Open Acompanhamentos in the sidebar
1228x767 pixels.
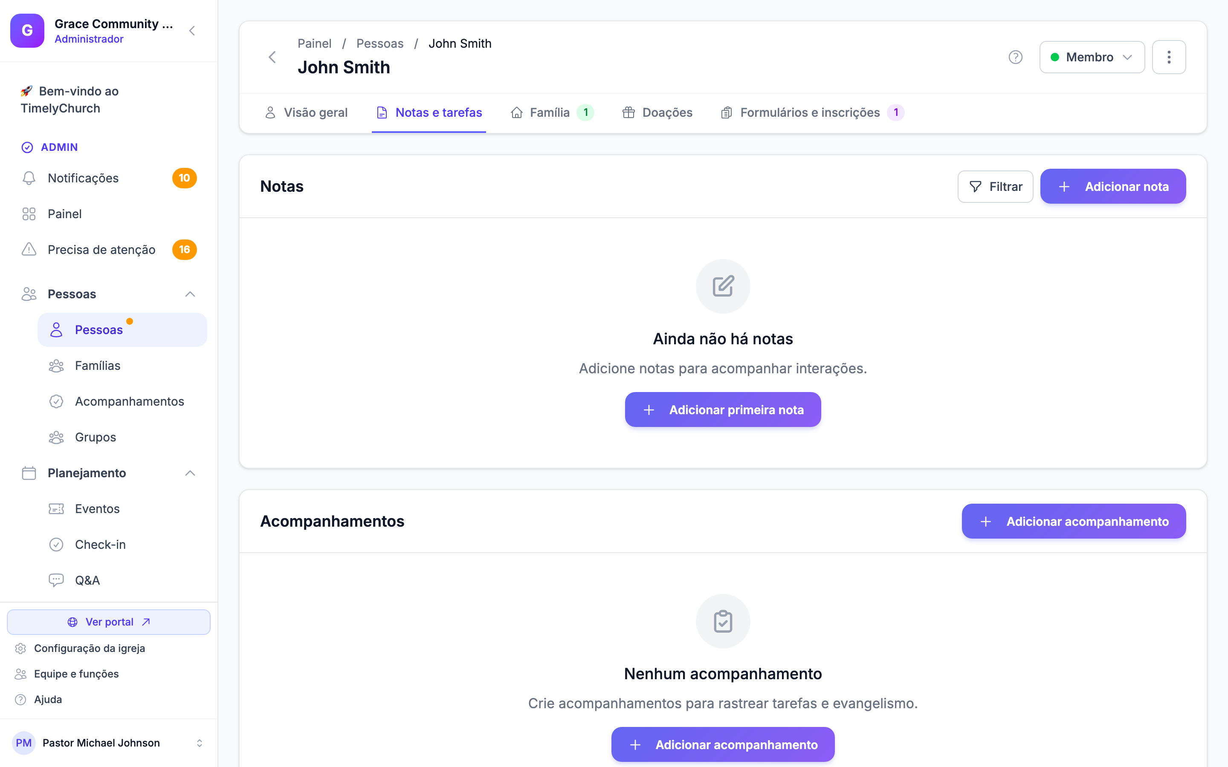coord(122,401)
